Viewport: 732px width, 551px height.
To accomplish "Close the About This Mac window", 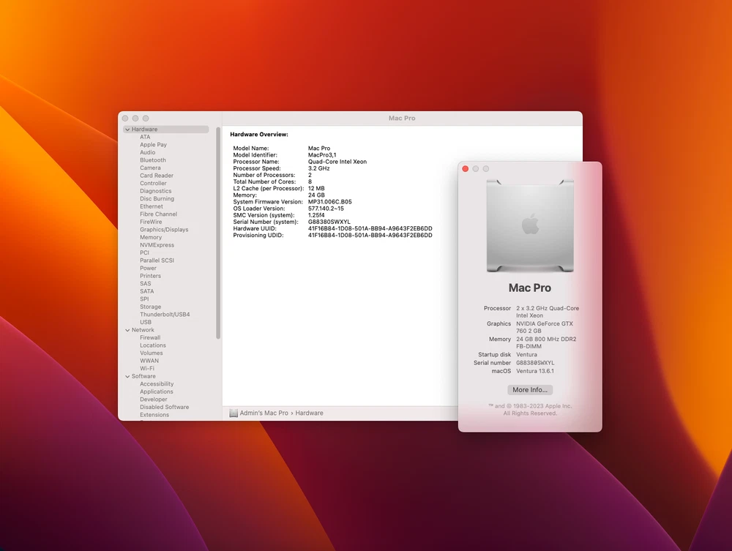I will (x=466, y=168).
